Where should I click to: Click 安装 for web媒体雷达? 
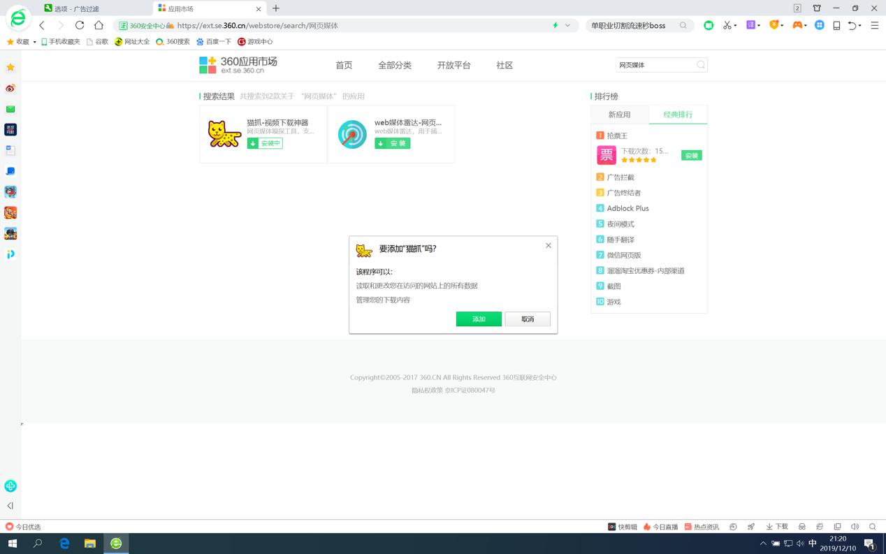click(x=392, y=143)
